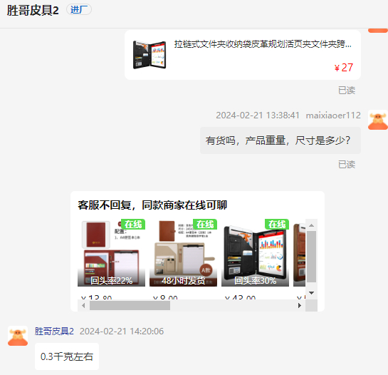Click the ¥27 price on product card
Viewport: 388px width, 375px height.
pyautogui.click(x=343, y=68)
